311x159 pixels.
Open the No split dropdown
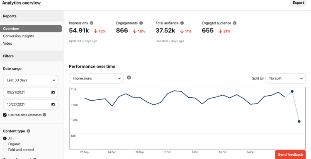[x=286, y=78]
